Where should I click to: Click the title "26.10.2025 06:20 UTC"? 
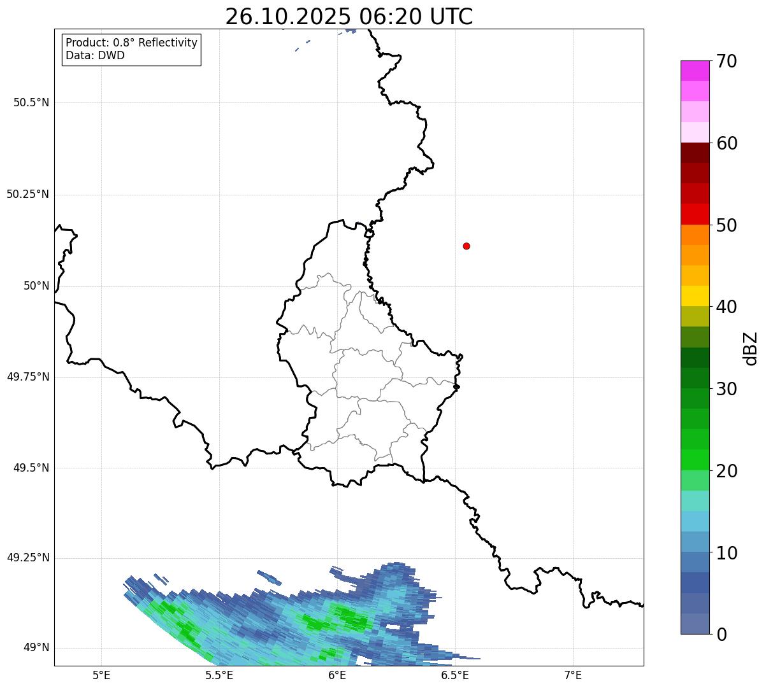point(349,17)
